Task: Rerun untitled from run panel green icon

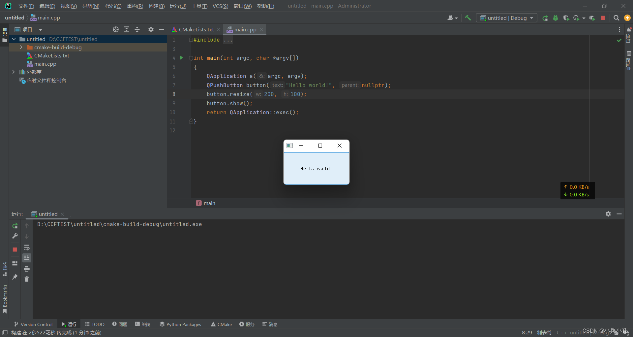Action: pos(15,226)
